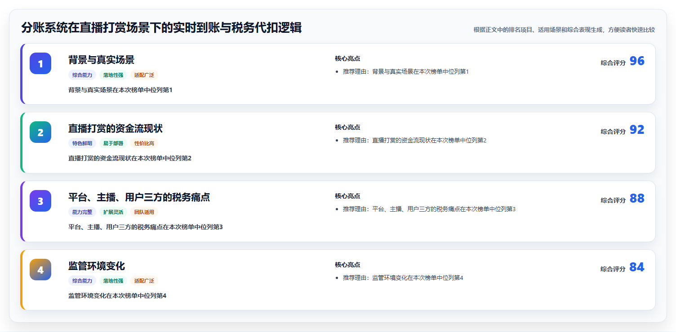Select the 能力完整 tag

[x=82, y=212]
